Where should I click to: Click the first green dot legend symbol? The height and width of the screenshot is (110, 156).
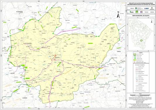click(135, 57)
